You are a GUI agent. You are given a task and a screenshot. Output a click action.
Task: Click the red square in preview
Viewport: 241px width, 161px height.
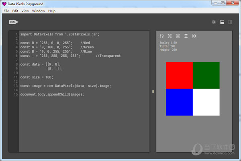pyautogui.click(x=179, y=75)
